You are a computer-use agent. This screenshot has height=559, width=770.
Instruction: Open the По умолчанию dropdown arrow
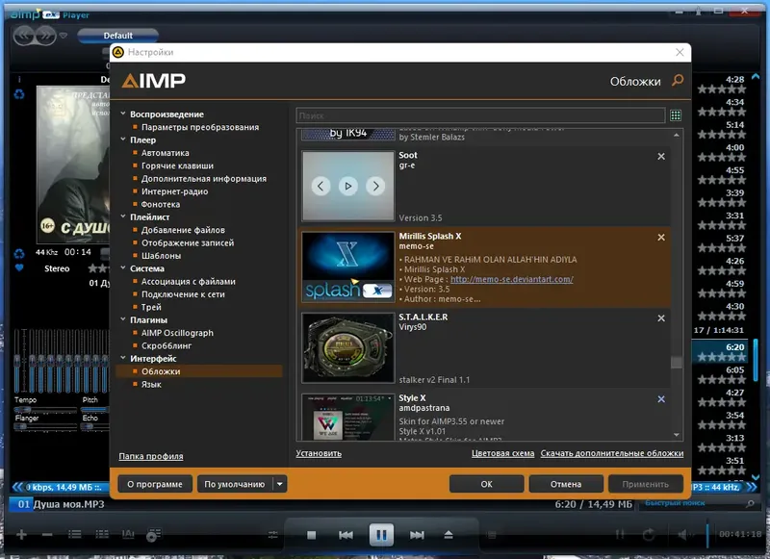pos(279,484)
